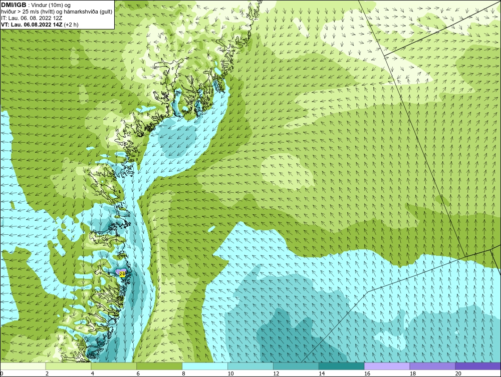This screenshot has height=377, width=501.
Task: Click the 14–16 m/s legend swatch
Action: 342,366
